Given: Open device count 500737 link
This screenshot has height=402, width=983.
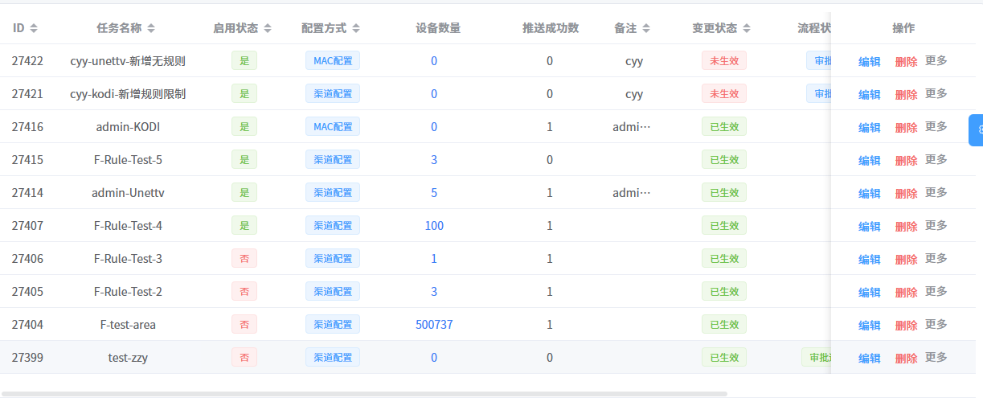Looking at the screenshot, I should pos(434,324).
